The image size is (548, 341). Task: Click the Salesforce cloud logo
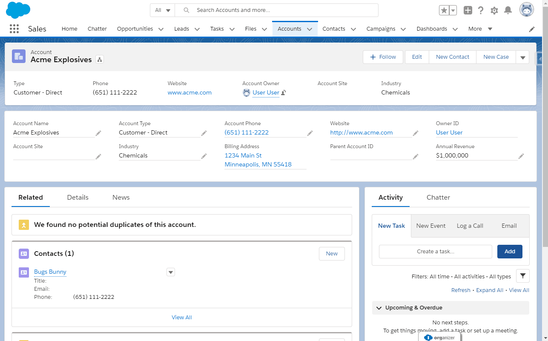tap(18, 10)
